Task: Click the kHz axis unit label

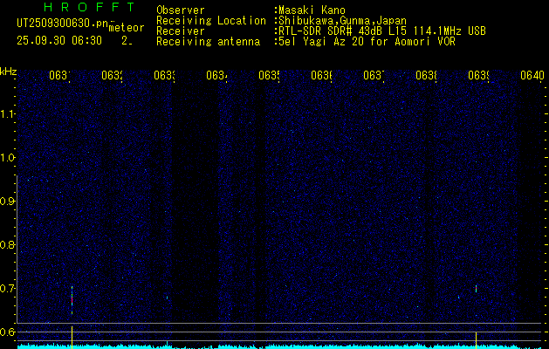Action: pyautogui.click(x=8, y=72)
